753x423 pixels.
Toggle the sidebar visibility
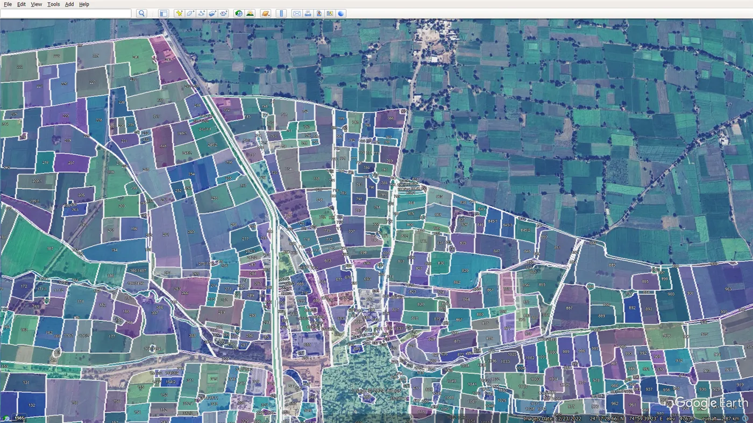pyautogui.click(x=164, y=13)
